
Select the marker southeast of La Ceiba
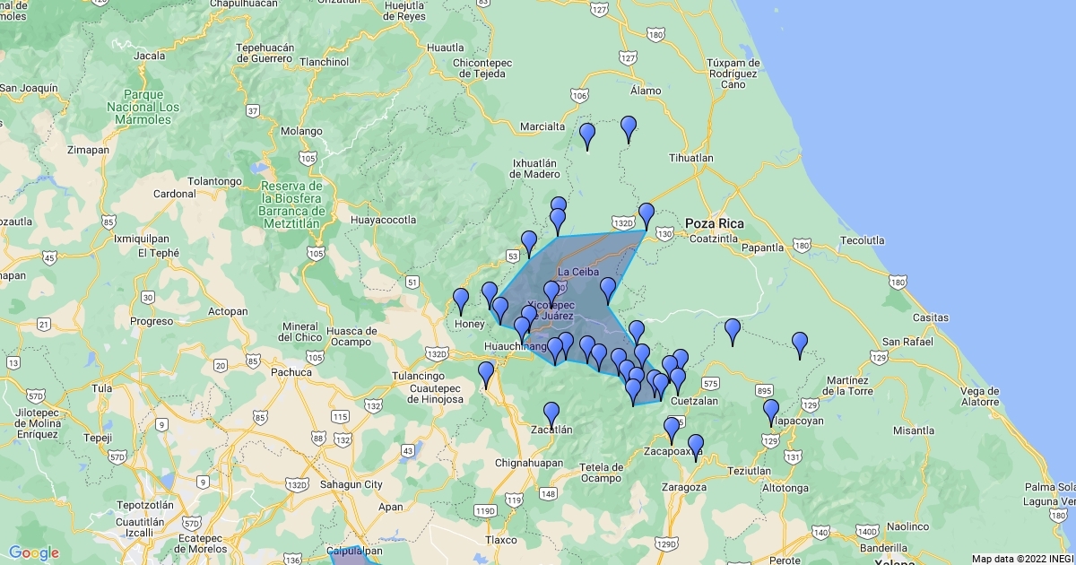click(x=608, y=290)
